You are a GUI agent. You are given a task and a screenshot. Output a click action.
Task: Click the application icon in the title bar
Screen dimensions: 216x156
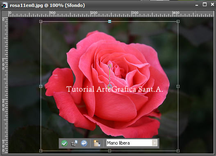click(5, 6)
